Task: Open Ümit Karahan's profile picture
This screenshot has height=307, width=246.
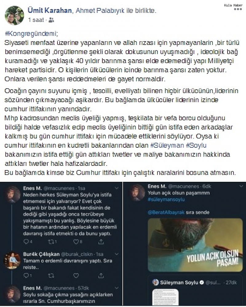Action: (x=14, y=15)
